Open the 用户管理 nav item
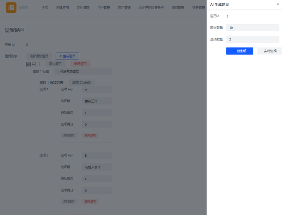This screenshot has height=215, width=282. (104, 8)
